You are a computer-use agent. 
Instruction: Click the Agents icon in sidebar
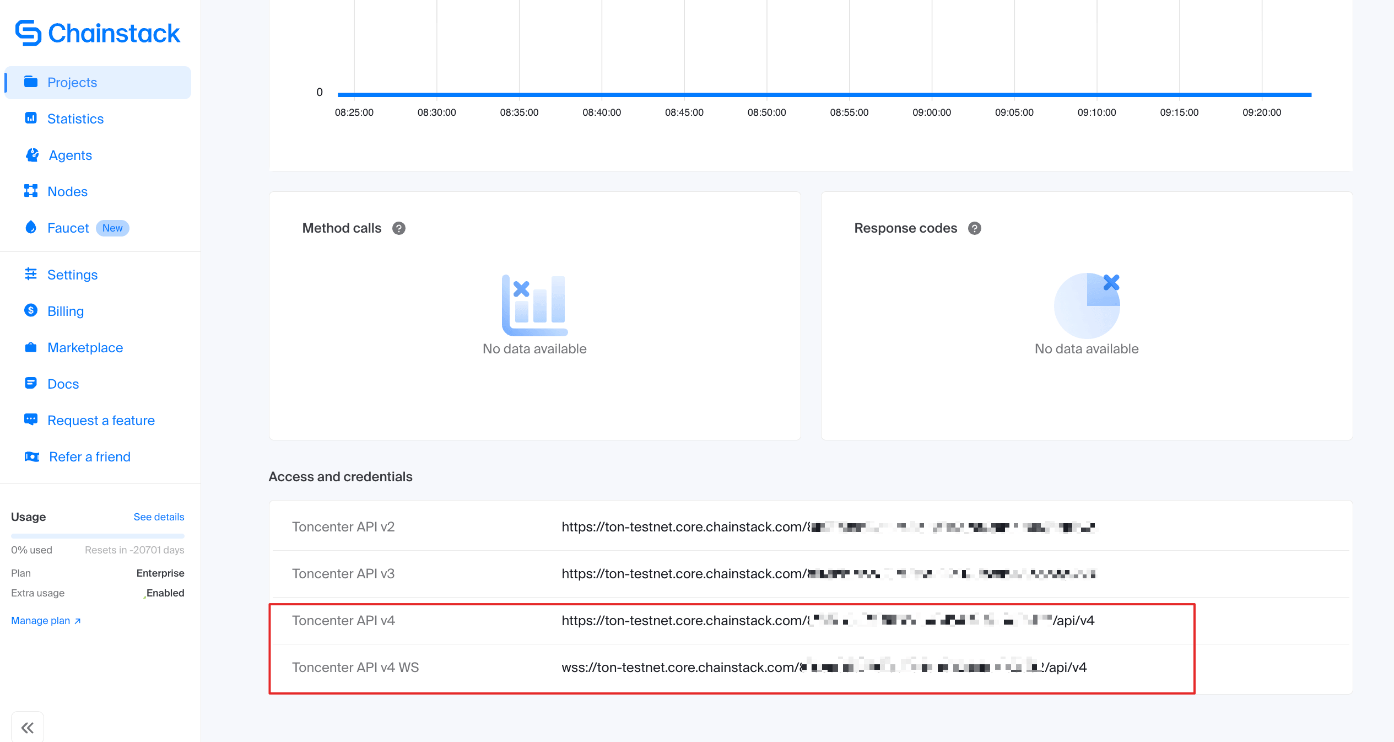pyautogui.click(x=32, y=155)
